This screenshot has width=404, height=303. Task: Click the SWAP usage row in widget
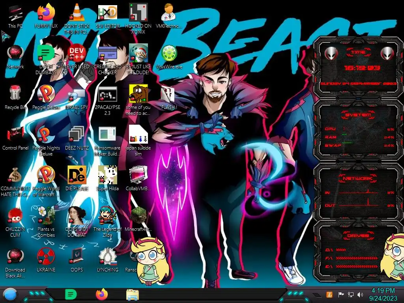pos(359,145)
